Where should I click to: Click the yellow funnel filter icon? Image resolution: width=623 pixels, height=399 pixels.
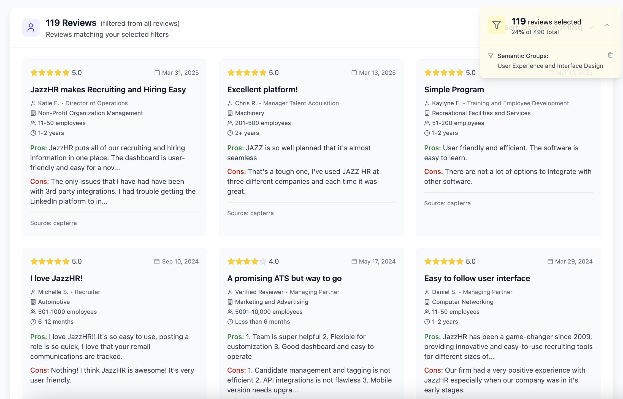pos(496,25)
